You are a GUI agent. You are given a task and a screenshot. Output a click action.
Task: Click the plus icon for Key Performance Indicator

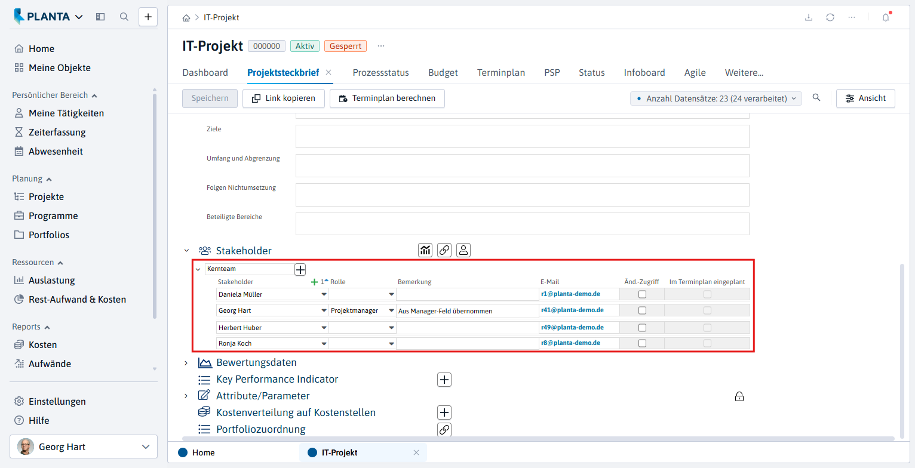(x=444, y=379)
